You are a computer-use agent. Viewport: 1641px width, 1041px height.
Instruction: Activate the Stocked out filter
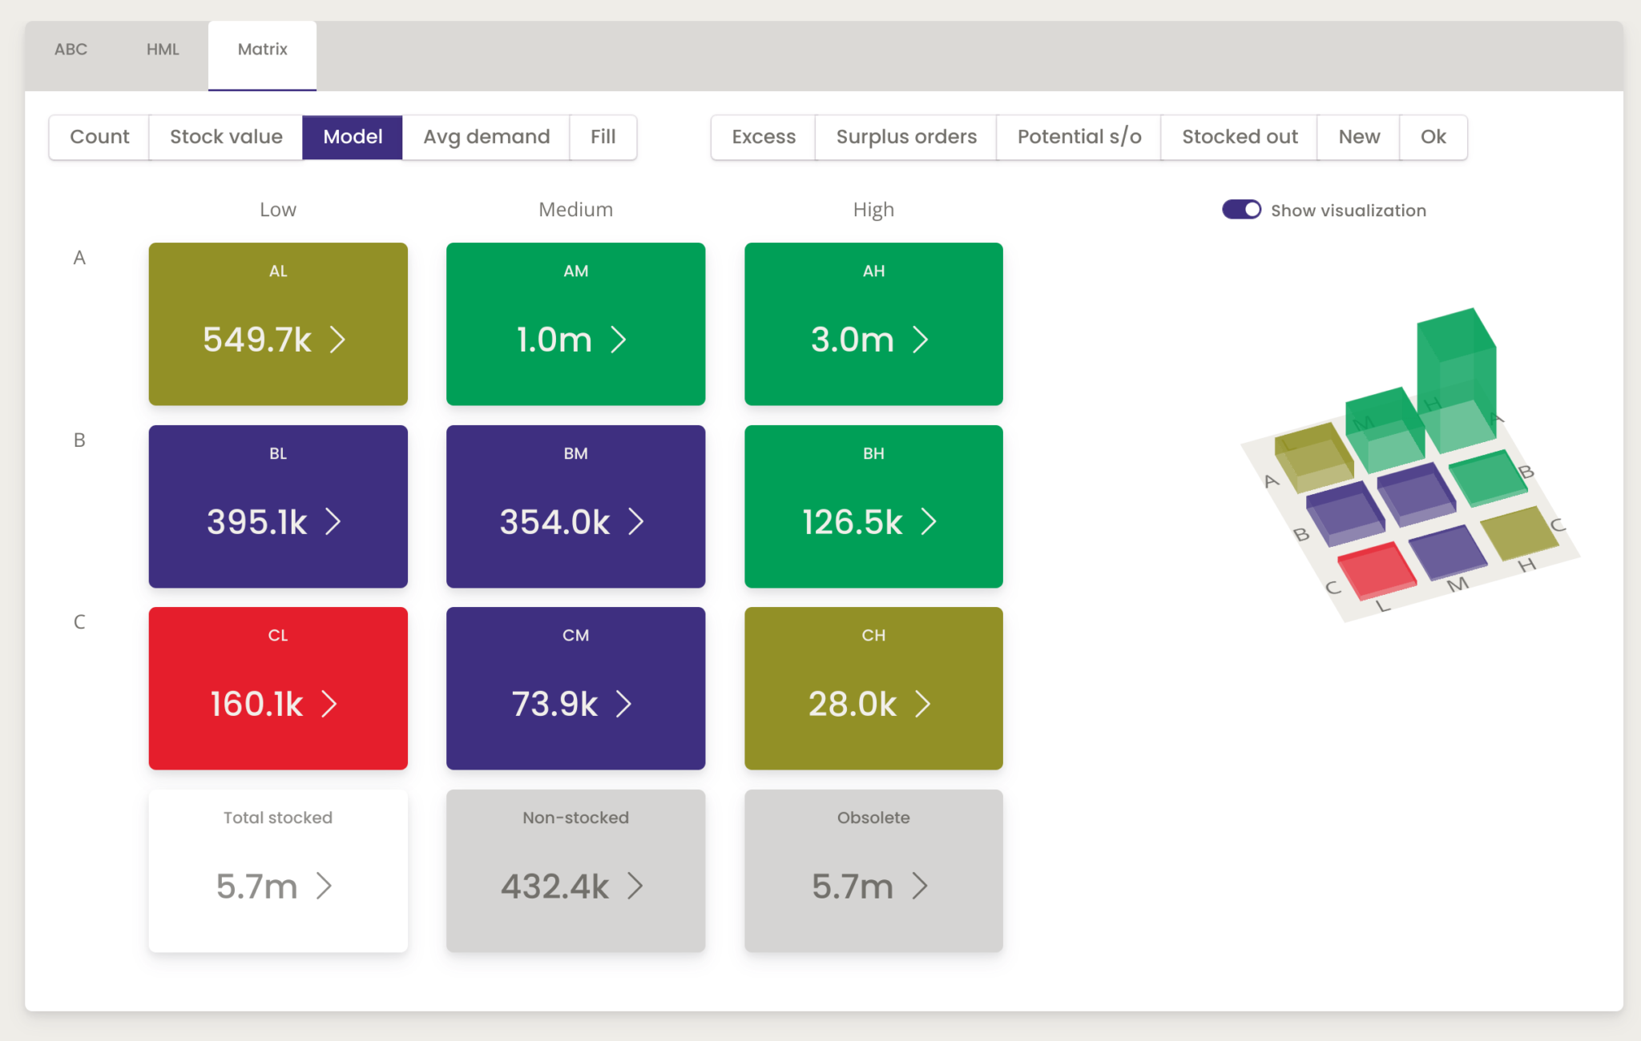coord(1239,136)
